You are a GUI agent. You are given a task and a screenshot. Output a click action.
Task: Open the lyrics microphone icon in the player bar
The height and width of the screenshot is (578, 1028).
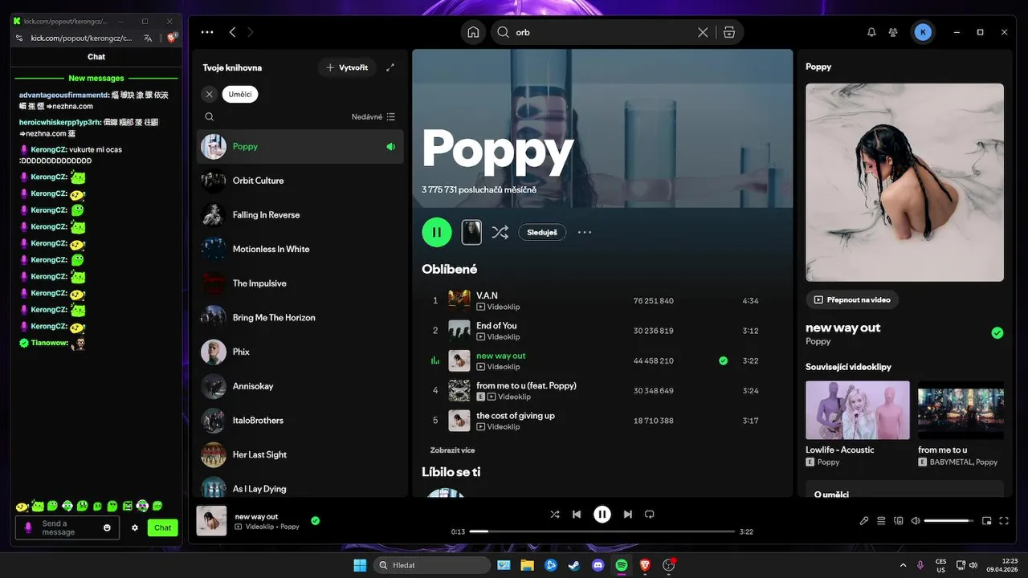864,520
